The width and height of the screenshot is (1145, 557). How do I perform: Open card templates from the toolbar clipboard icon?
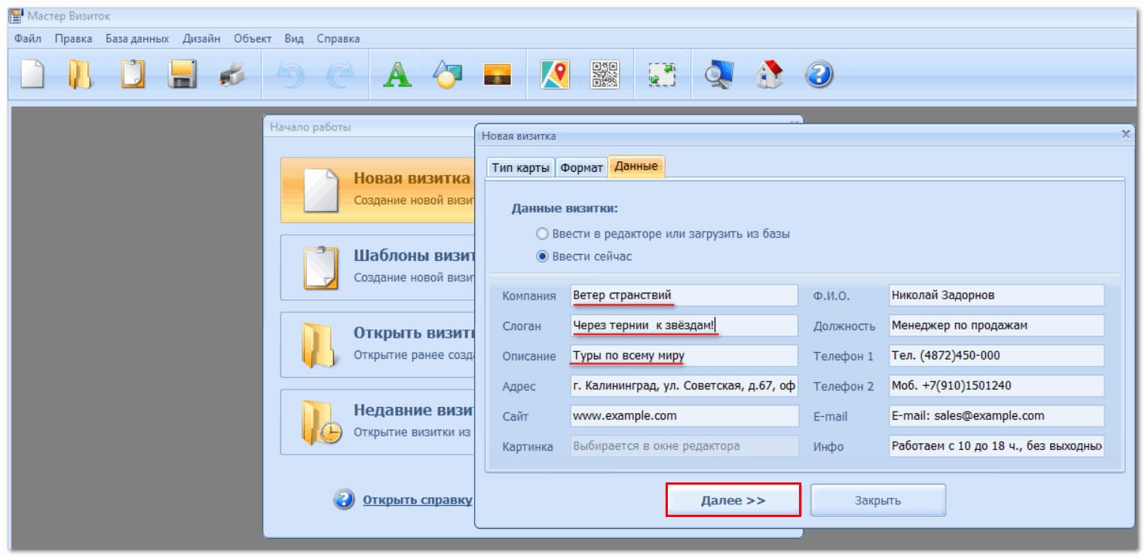point(133,74)
